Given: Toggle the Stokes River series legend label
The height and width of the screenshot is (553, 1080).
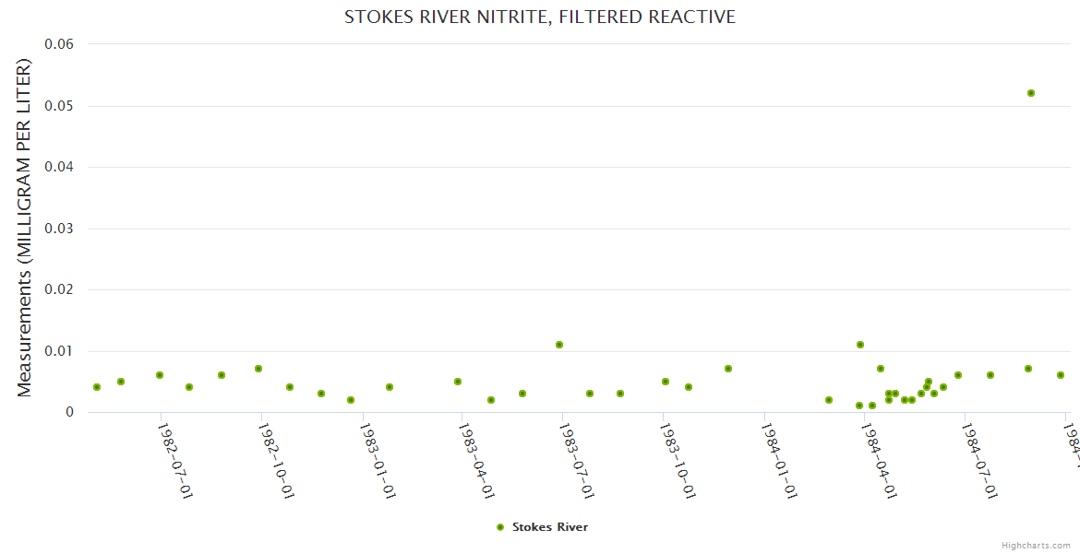Looking at the screenshot, I should tap(550, 527).
